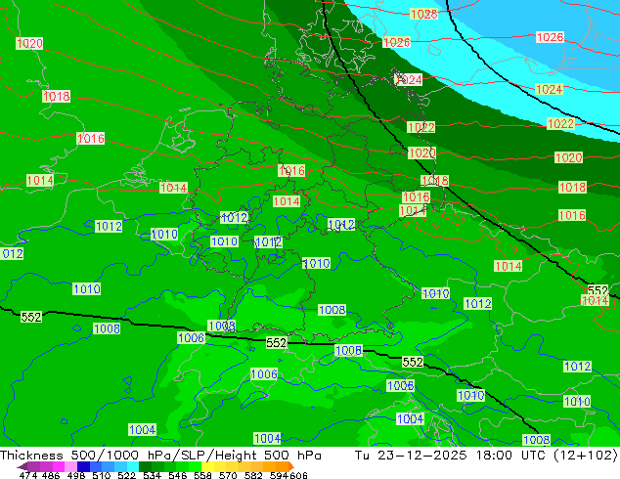Image resolution: width=620 pixels, height=479 pixels.
Task: Select the bright lime green legend swatch
Action: [196, 466]
